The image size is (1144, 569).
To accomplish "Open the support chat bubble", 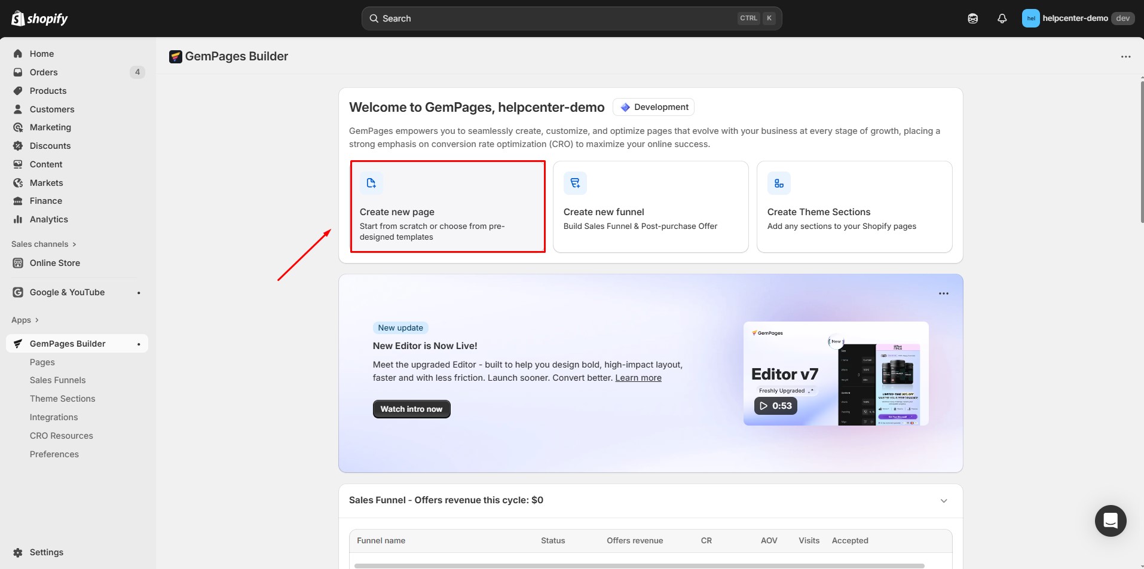I will [1110, 521].
